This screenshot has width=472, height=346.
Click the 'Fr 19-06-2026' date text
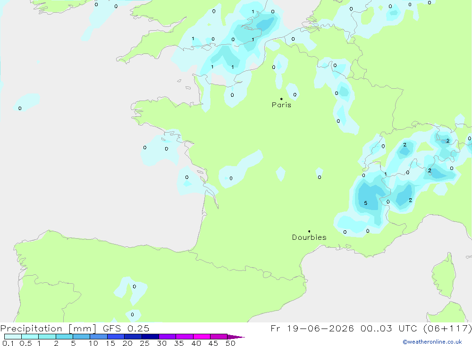(312, 329)
